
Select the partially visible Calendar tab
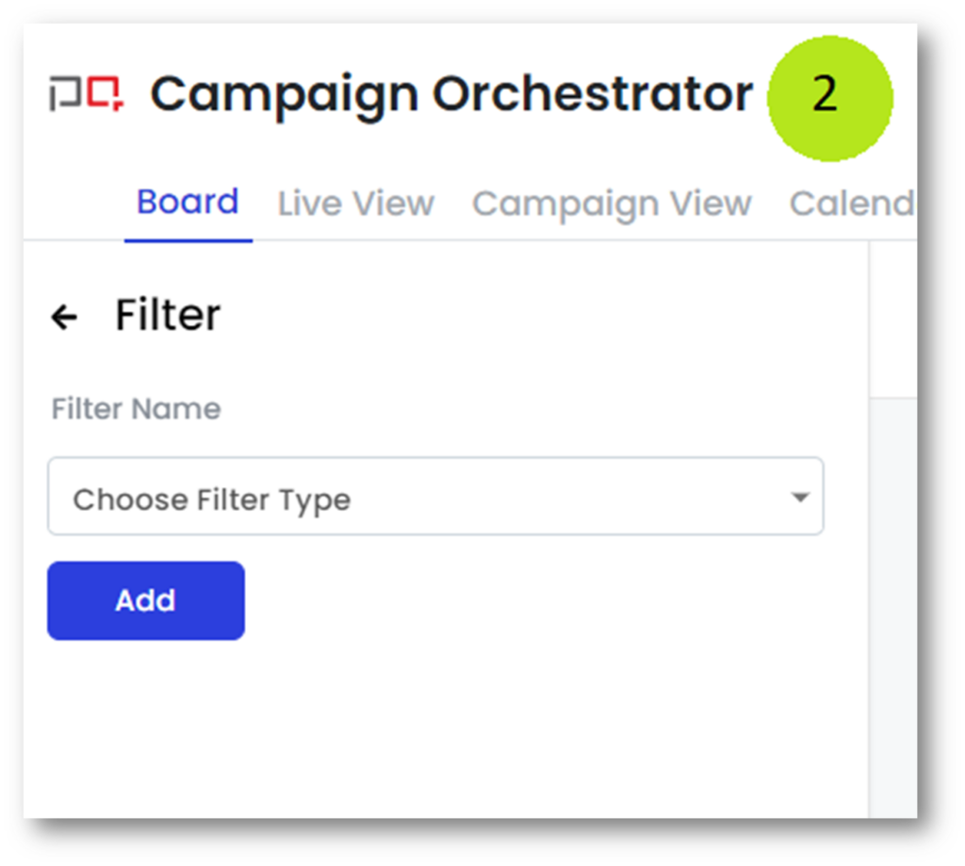pyautogui.click(x=851, y=204)
